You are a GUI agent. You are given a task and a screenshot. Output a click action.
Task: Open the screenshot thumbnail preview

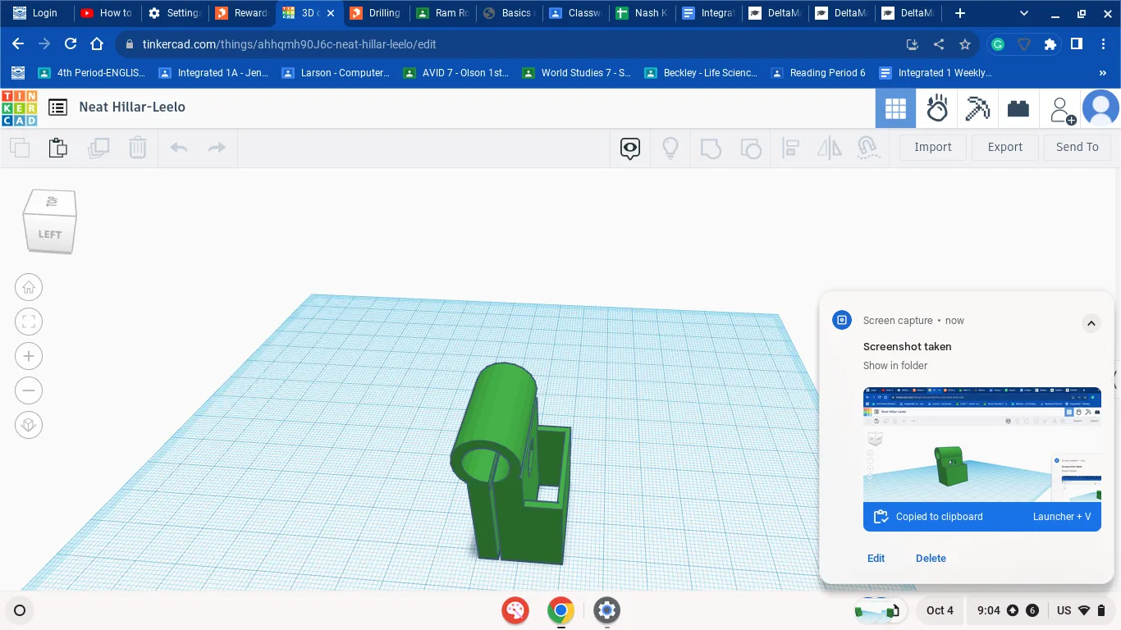coord(981,445)
